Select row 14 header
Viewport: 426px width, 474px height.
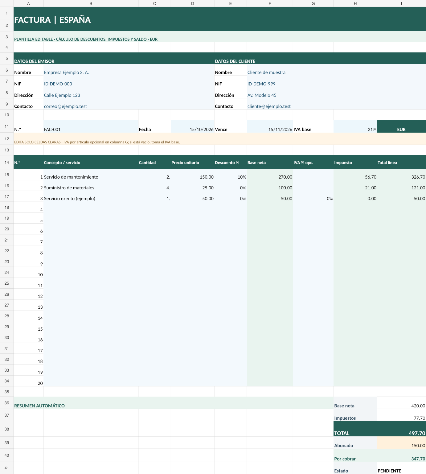click(7, 162)
